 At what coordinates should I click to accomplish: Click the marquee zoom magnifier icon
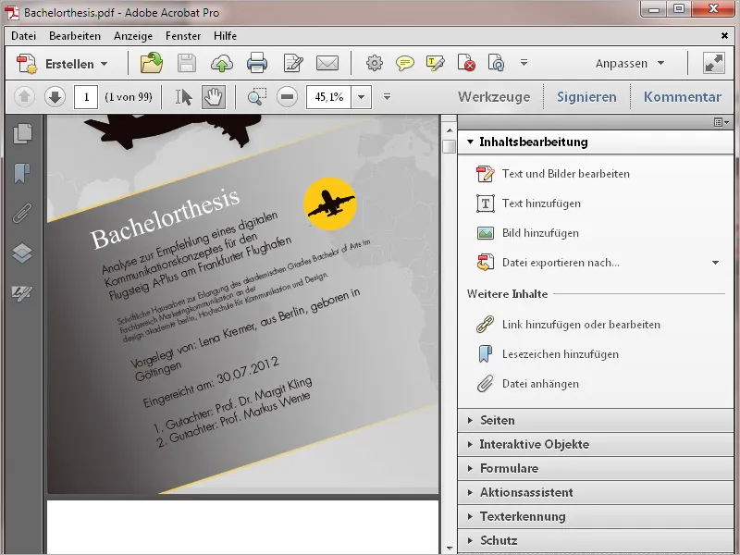click(257, 97)
